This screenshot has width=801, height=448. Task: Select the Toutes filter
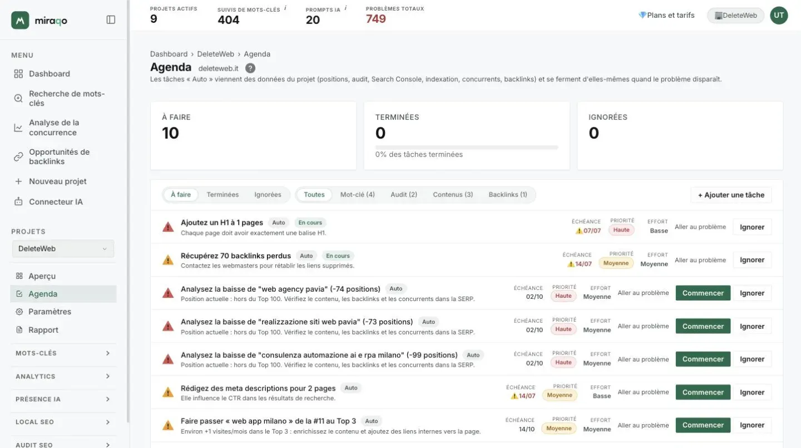click(x=314, y=195)
